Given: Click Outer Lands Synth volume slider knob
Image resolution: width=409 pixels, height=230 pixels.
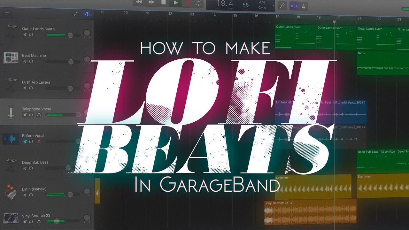Looking at the screenshot, I should point(70,35).
